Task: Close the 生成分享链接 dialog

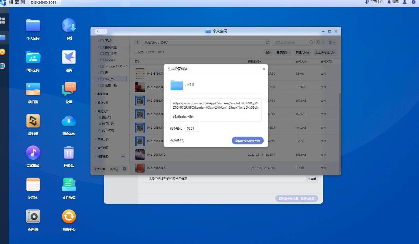Action: pos(264,69)
